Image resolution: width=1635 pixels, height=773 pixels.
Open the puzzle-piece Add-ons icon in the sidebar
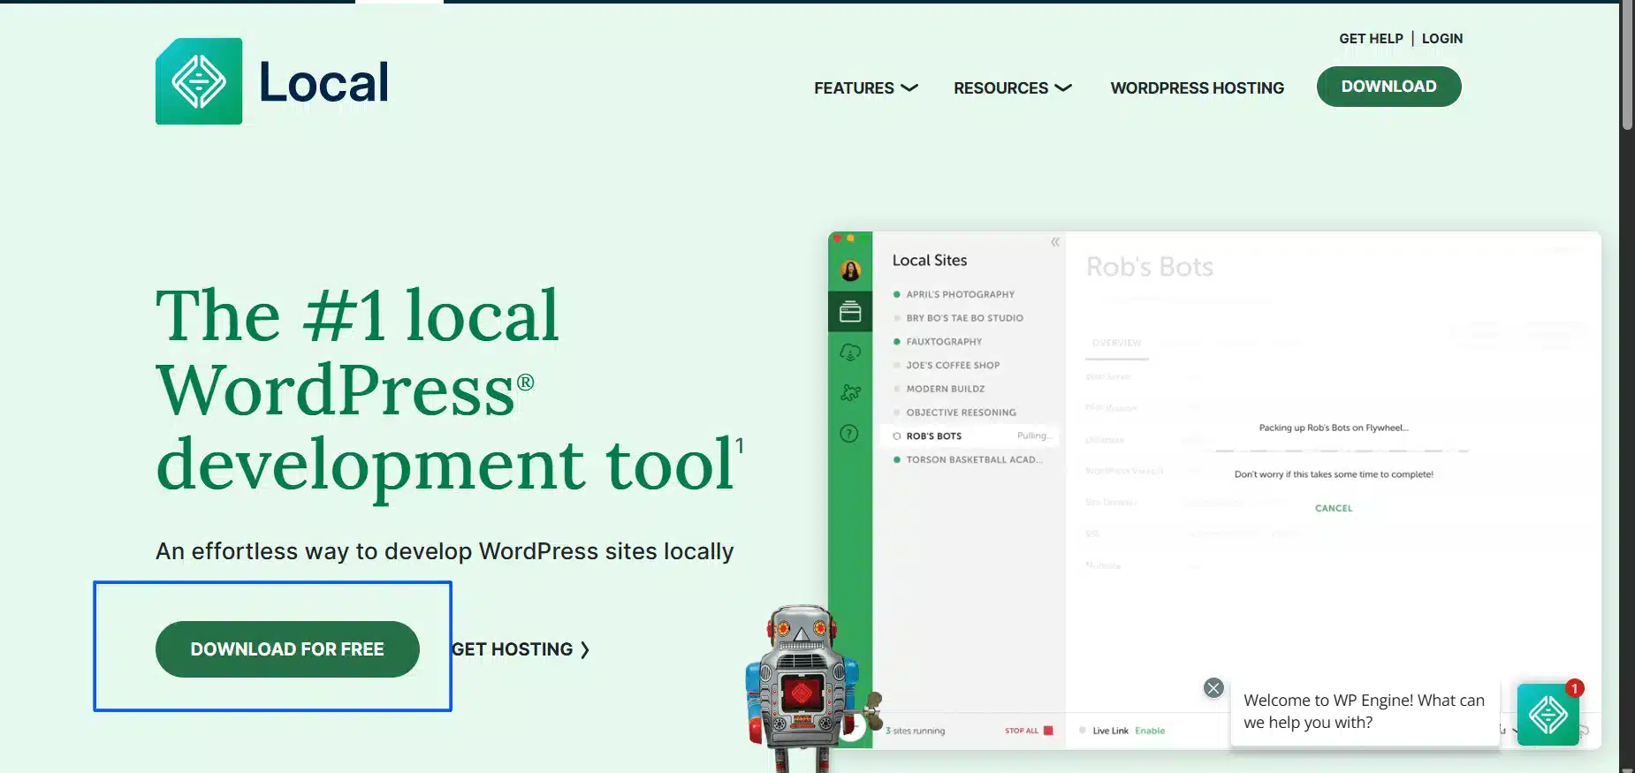point(850,392)
